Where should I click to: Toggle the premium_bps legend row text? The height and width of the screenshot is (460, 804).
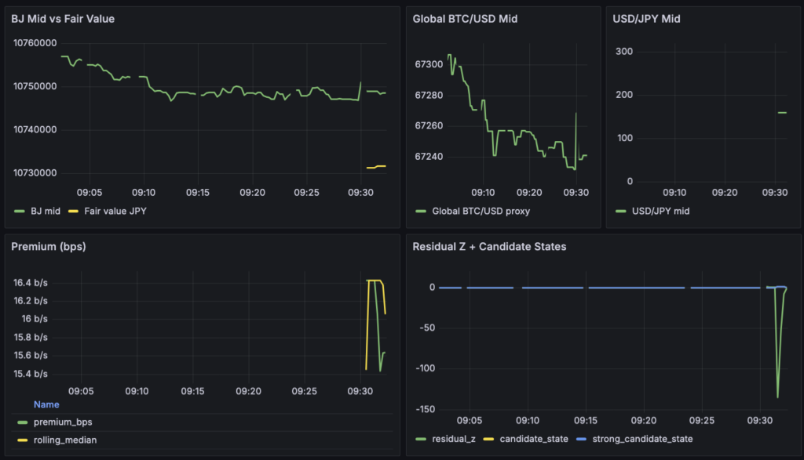(x=64, y=422)
